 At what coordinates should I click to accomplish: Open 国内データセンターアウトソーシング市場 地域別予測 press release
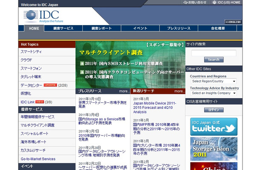point(102,153)
